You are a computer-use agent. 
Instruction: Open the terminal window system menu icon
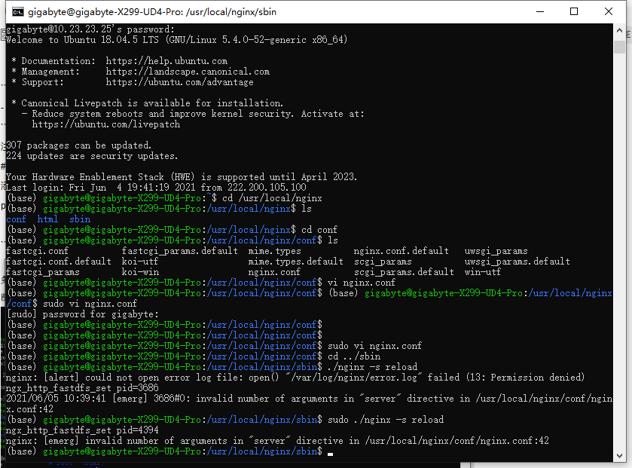(18, 12)
